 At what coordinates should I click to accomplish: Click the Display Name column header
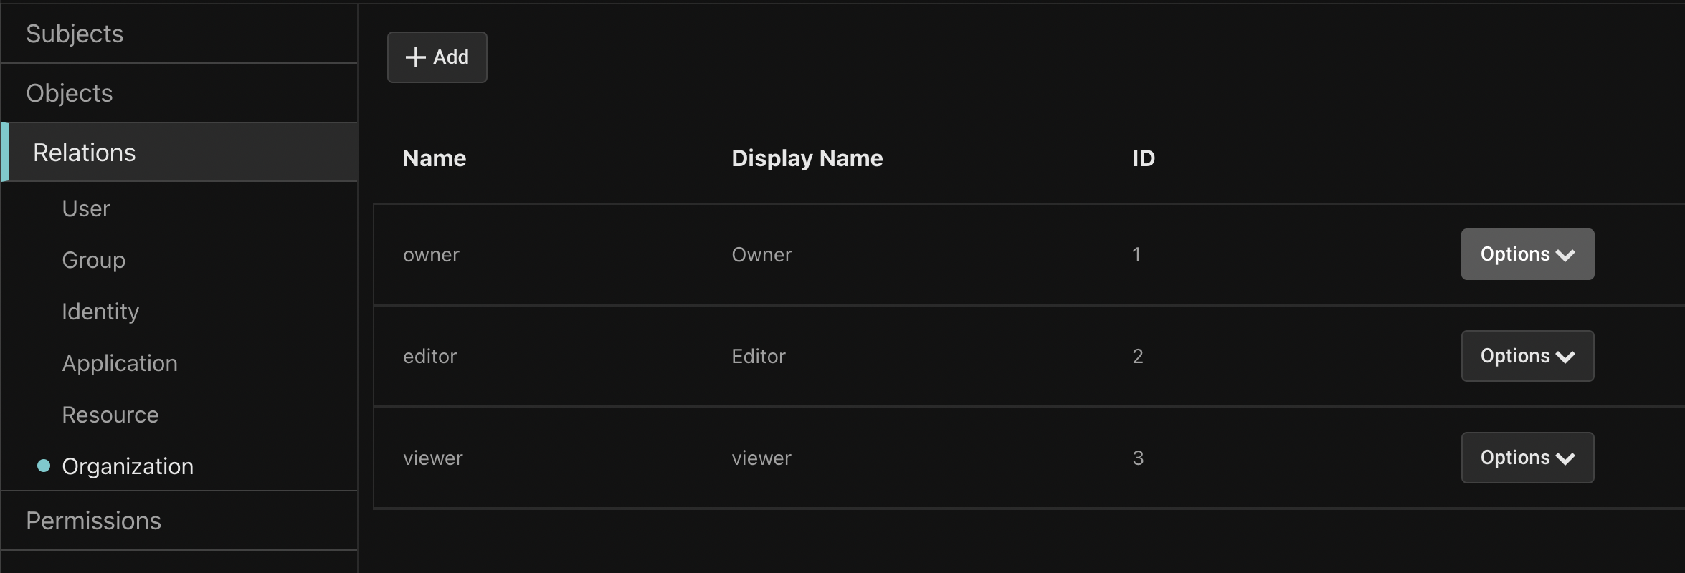(x=807, y=158)
